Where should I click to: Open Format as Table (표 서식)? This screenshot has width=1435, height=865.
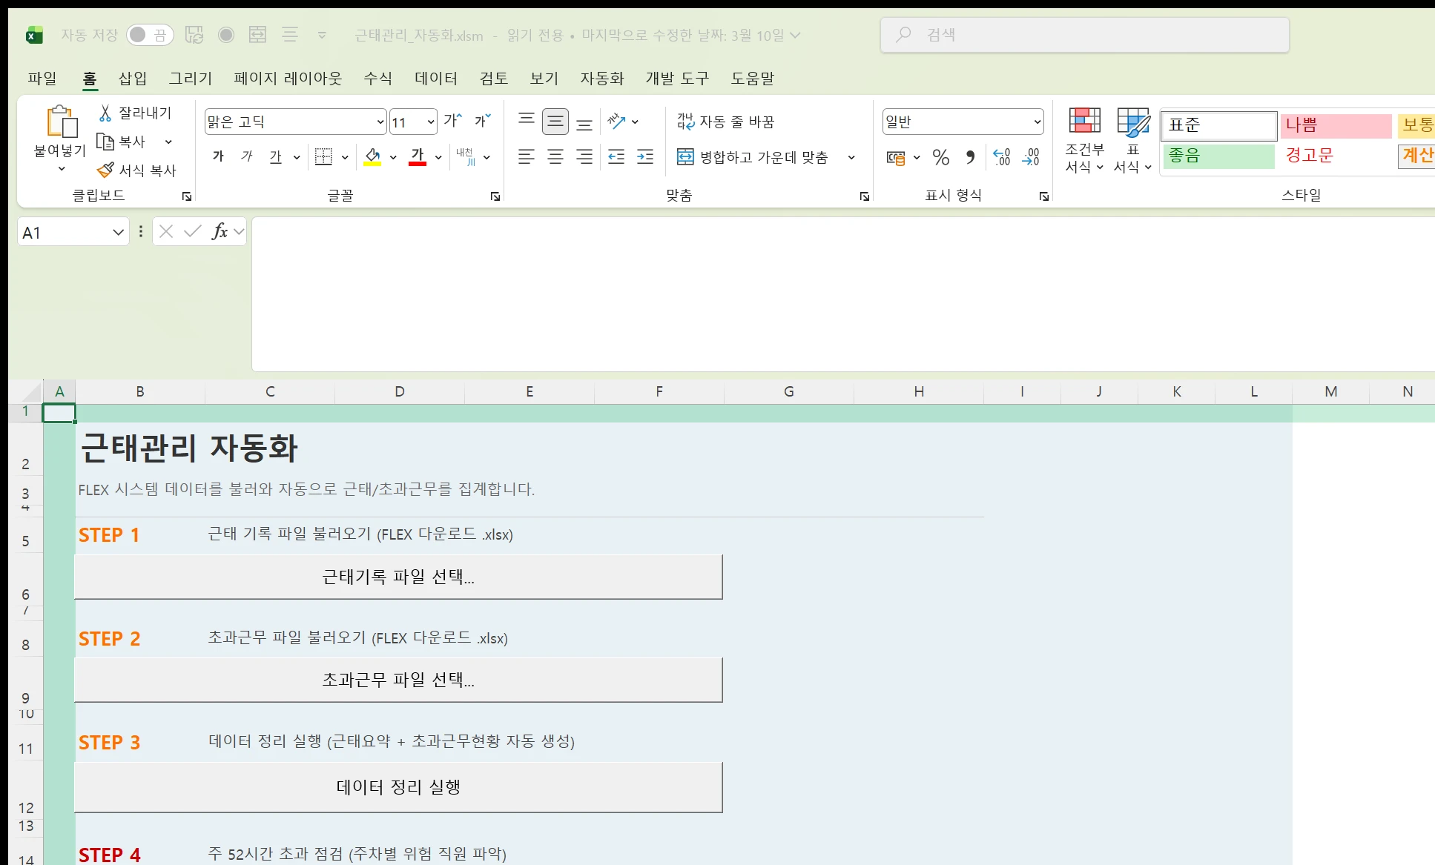(1132, 141)
